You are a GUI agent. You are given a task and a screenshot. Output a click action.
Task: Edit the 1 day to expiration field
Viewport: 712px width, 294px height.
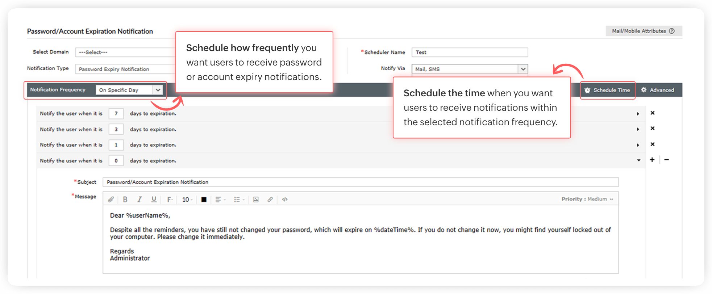click(116, 145)
